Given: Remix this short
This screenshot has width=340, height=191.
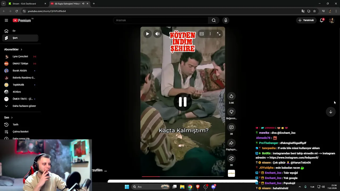Looking at the screenshot, I should click(231, 159).
